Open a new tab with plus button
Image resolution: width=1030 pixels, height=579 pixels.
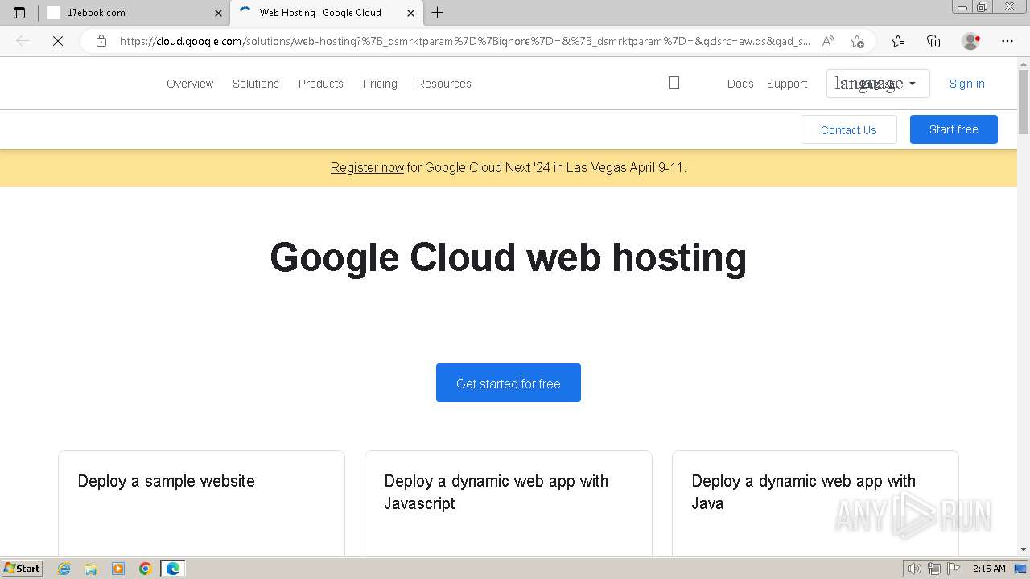(x=437, y=13)
